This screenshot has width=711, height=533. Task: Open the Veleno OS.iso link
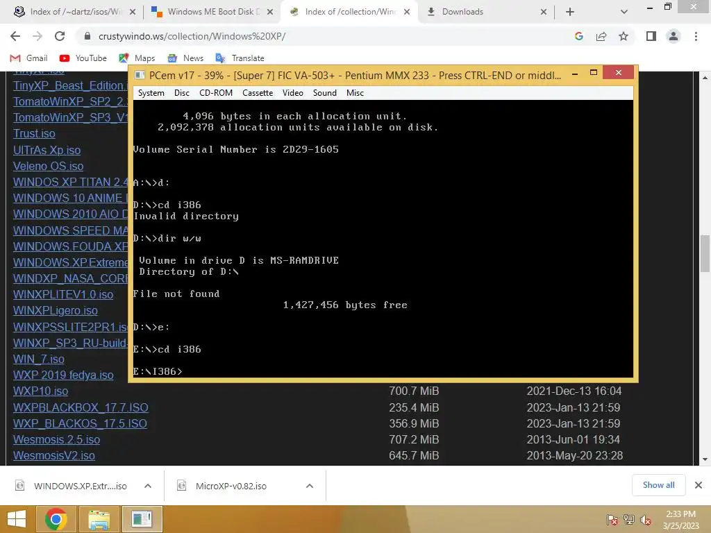(x=48, y=166)
